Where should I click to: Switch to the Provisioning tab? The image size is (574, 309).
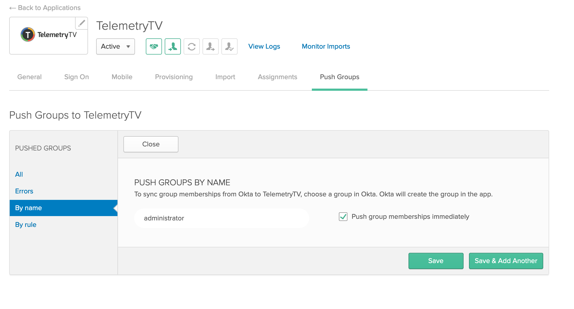[174, 77]
